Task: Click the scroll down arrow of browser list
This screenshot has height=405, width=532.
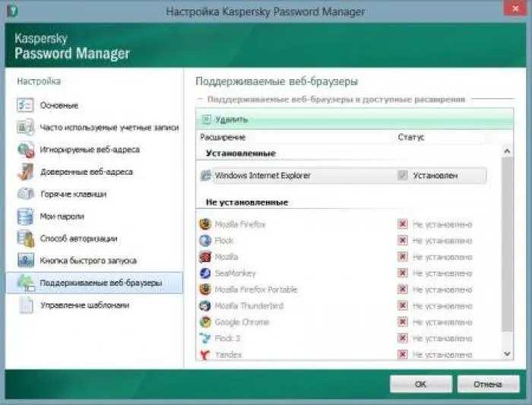Action: click(x=507, y=354)
